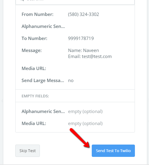Click the Send Large Messa... truncated label

43,81
